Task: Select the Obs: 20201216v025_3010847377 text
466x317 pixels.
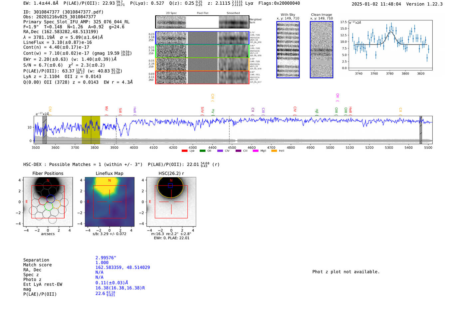Action: [60, 17]
